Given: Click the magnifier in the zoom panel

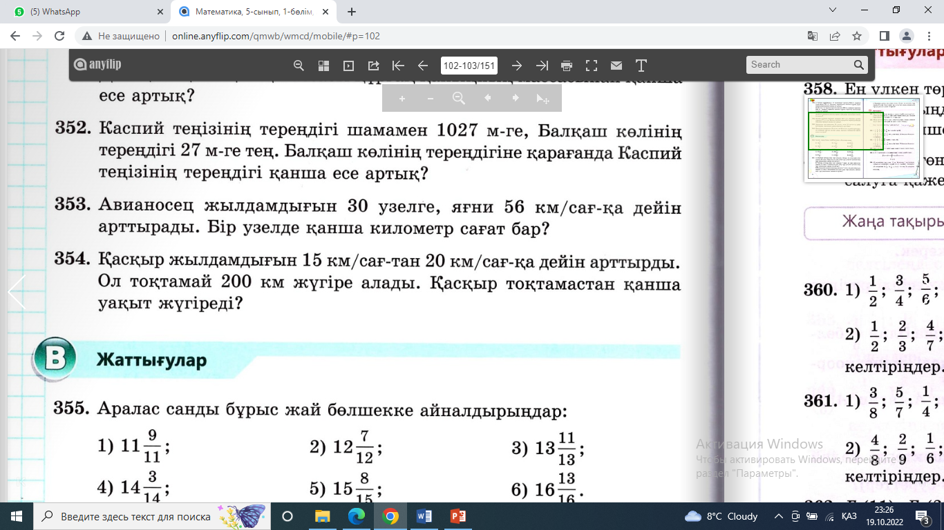Looking at the screenshot, I should click(x=459, y=99).
